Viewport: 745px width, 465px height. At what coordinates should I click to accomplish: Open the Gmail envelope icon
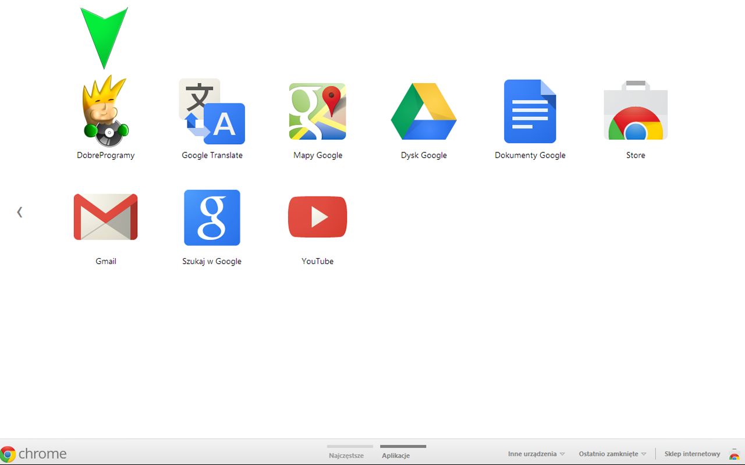coord(105,217)
